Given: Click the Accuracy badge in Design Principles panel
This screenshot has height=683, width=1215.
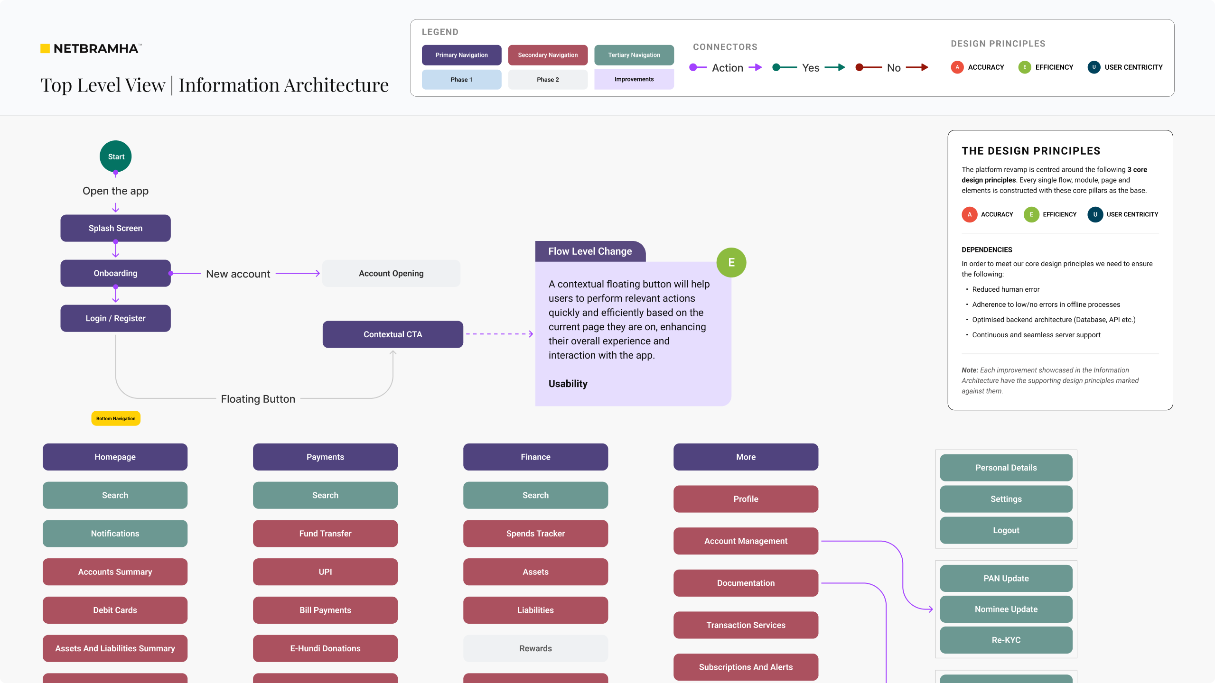Looking at the screenshot, I should [x=969, y=214].
